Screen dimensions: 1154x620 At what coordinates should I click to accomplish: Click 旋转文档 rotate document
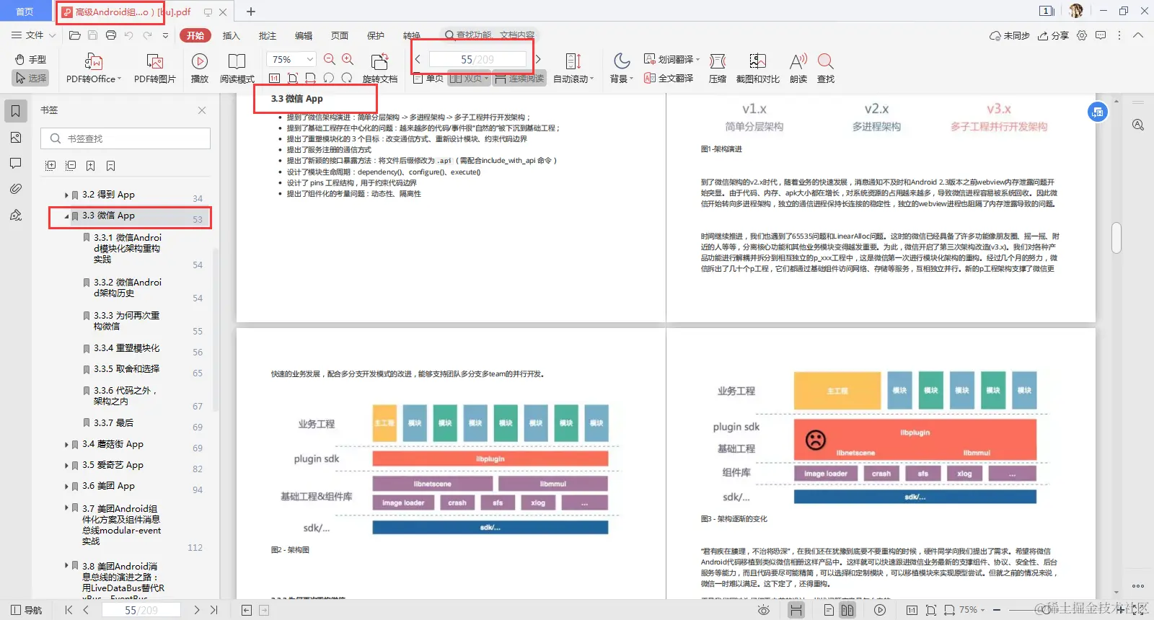pyautogui.click(x=379, y=68)
